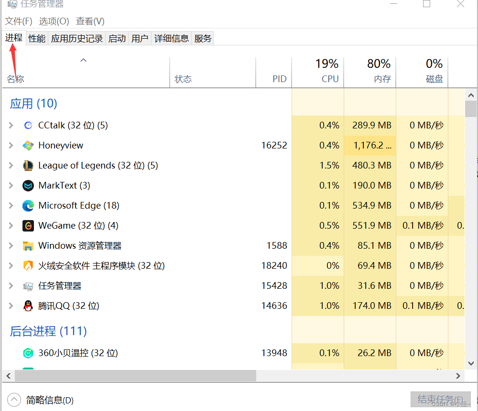Expand the MarkText process group

coord(11,186)
